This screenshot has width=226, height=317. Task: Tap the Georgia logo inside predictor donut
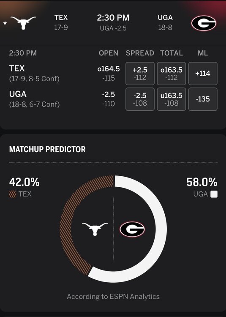132,229
